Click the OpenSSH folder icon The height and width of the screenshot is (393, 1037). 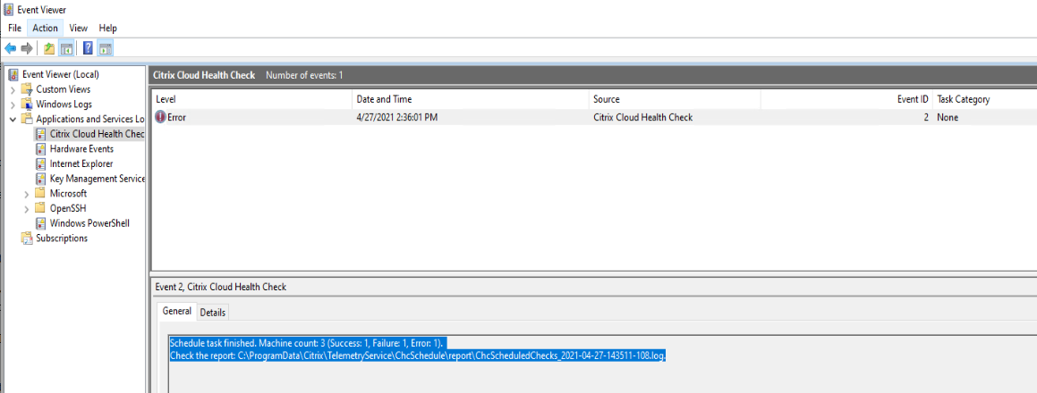pyautogui.click(x=40, y=208)
